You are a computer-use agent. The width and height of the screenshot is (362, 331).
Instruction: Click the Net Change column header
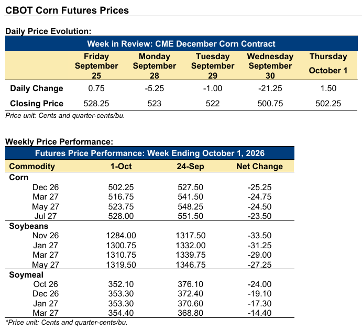pos(259,166)
